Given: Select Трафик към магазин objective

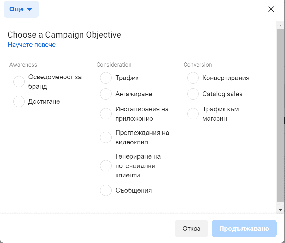Looking at the screenshot, I should pos(193,114).
